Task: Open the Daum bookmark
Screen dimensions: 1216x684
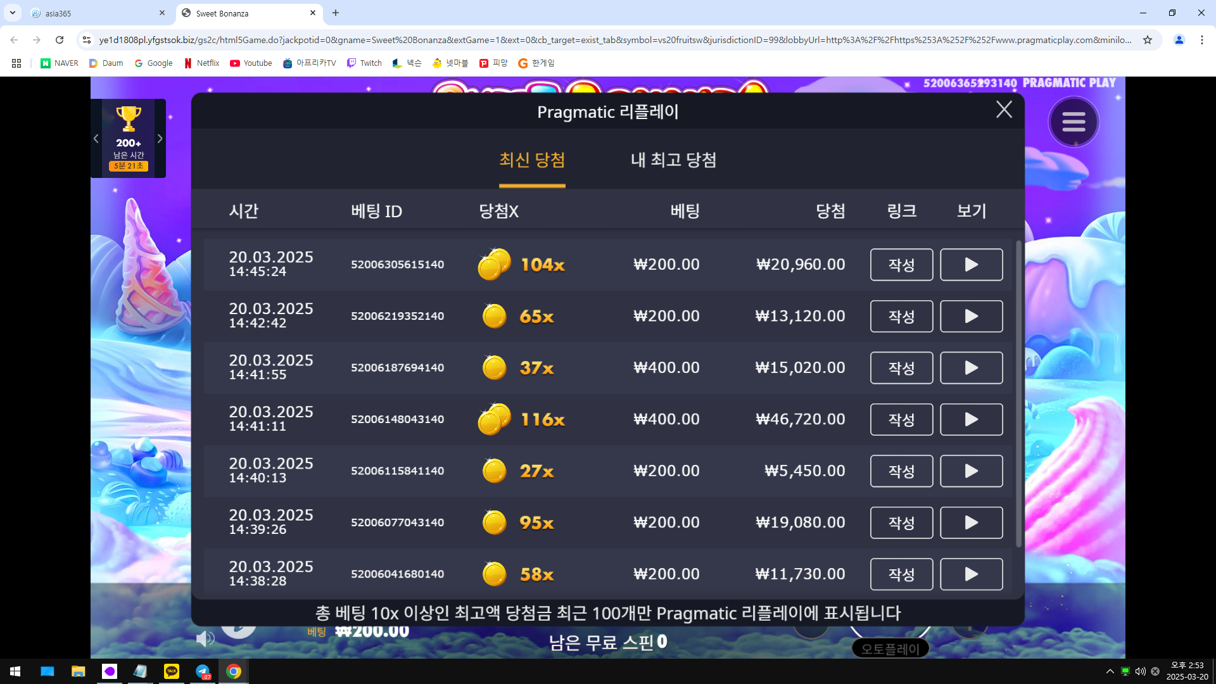Action: coord(106,63)
